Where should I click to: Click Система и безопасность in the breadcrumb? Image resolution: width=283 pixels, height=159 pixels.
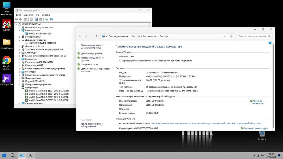click(x=144, y=36)
